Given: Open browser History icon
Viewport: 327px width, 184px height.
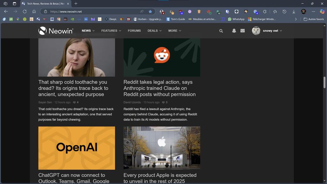Looking at the screenshot, I should point(284,11).
